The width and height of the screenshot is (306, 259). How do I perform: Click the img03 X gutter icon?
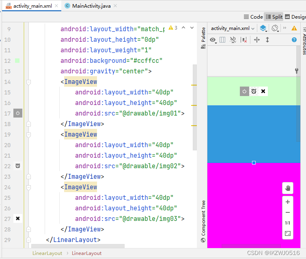click(18, 218)
